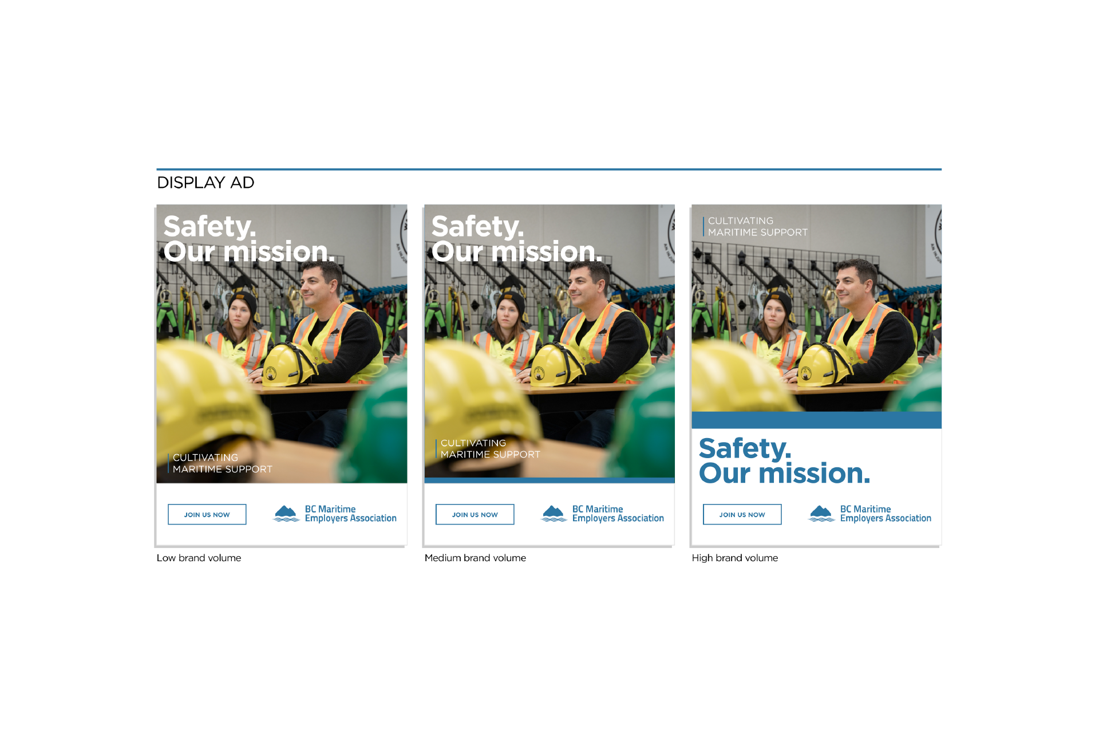The width and height of the screenshot is (1099, 733).
Task: Click JOIN US NOW in low brand volume ad
Action: point(207,514)
